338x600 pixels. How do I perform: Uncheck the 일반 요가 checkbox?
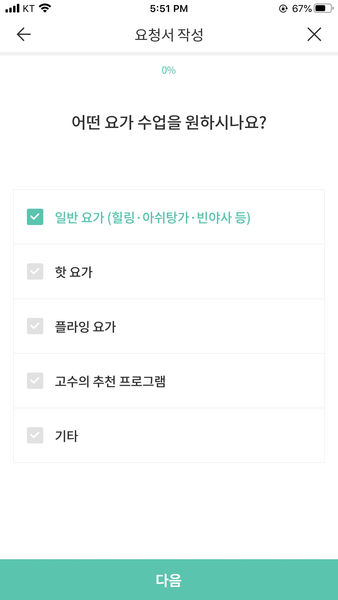pyautogui.click(x=35, y=217)
